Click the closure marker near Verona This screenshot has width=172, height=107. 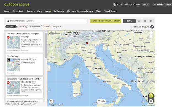87,43
